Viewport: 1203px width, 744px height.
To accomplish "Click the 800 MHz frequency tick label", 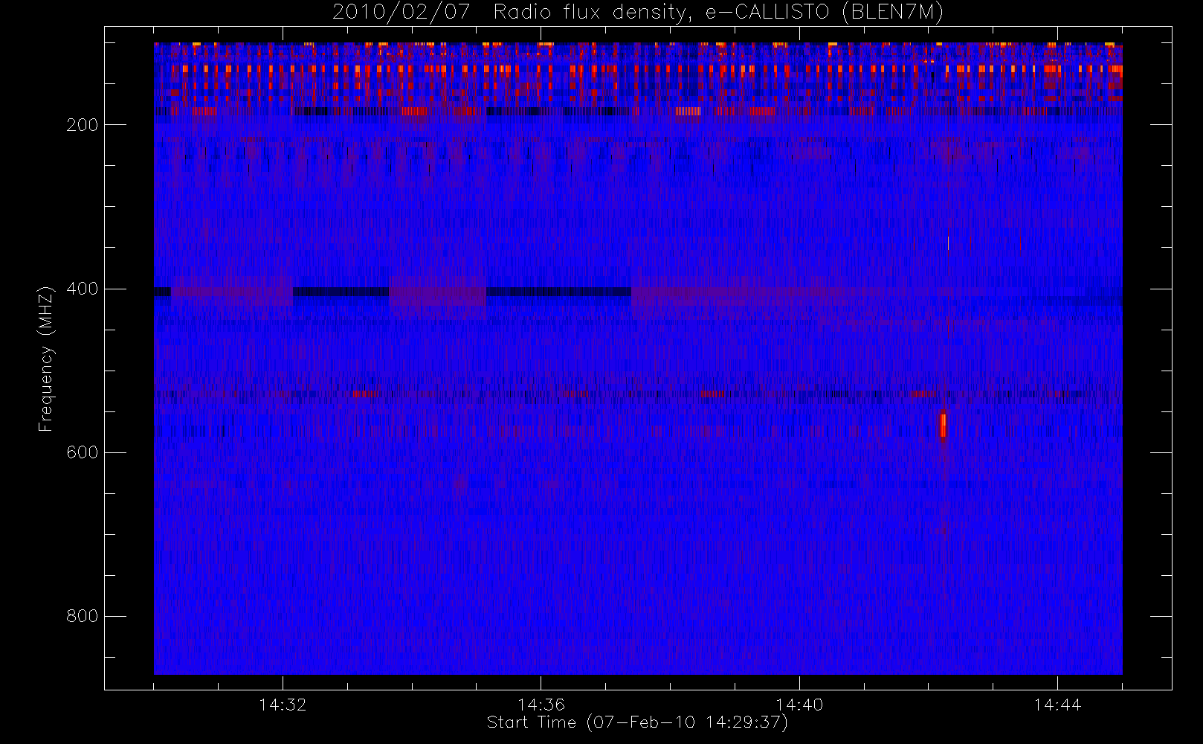I will [82, 616].
